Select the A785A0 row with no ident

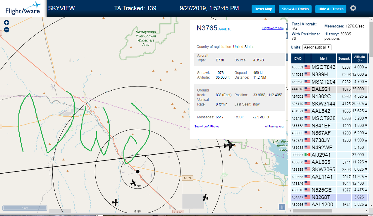[x=329, y=184]
